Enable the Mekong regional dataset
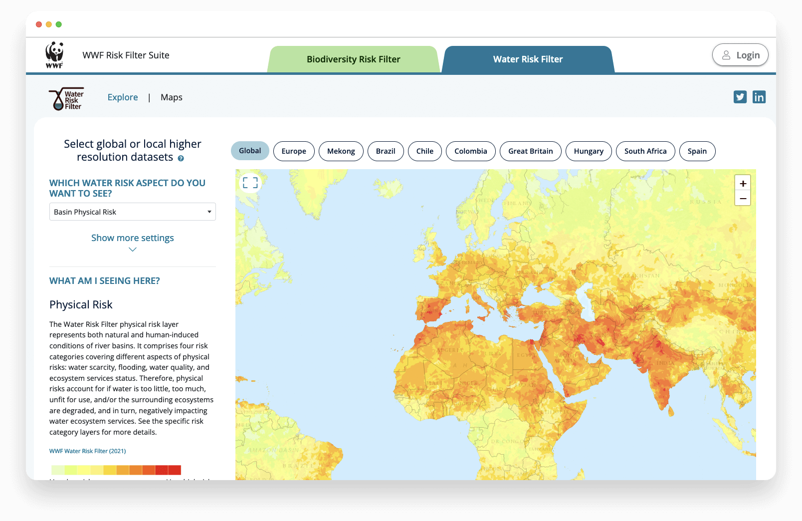The height and width of the screenshot is (521, 802). [x=341, y=151]
